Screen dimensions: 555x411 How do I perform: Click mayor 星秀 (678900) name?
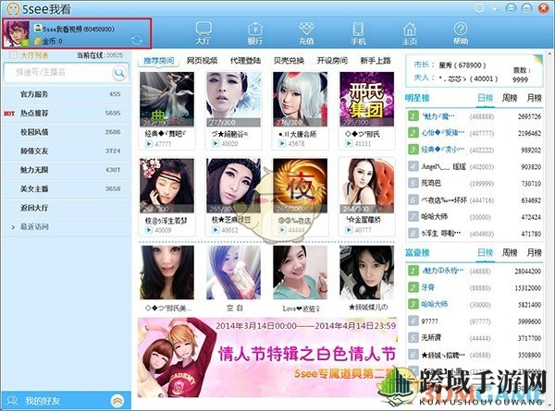point(462,66)
